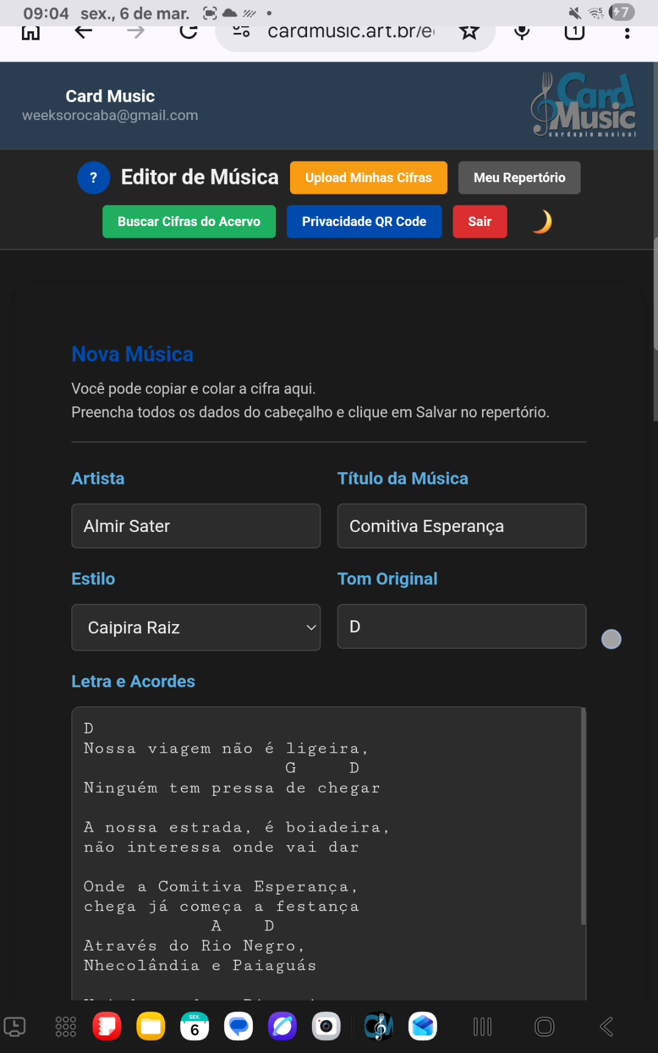The width and height of the screenshot is (658, 1053).
Task: Click the Título da Música input field
Action: tap(461, 526)
